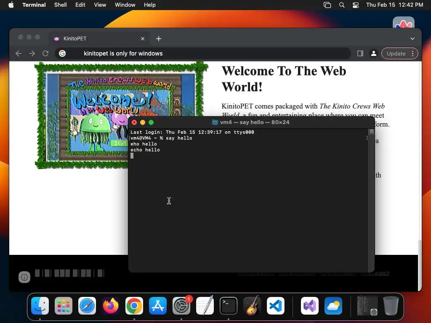Open Spotlight search in menu bar
The height and width of the screenshot is (323, 431).
pos(342,5)
